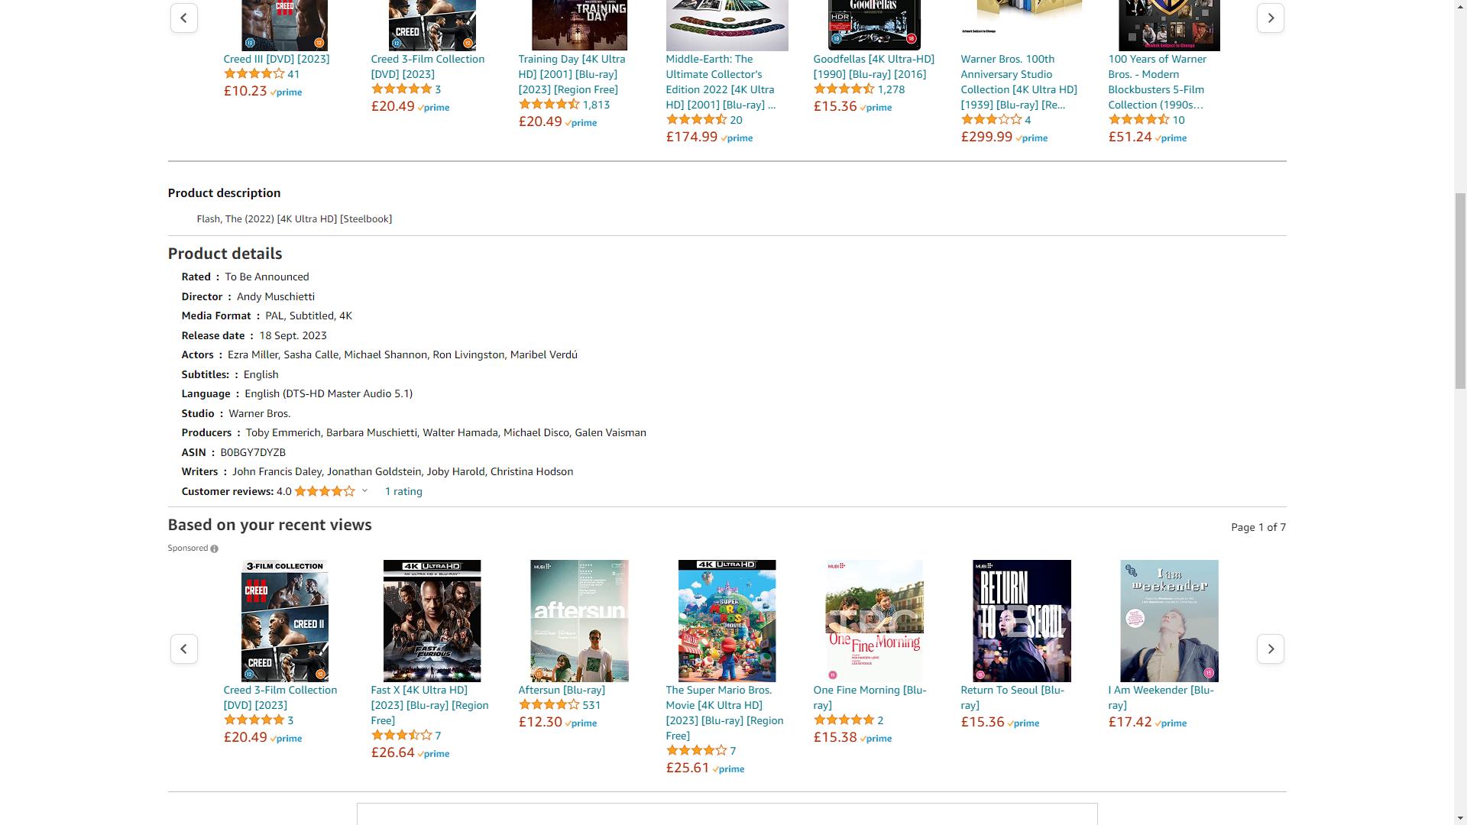The image size is (1467, 825).
Task: Open star rating of One Fine Morning
Action: pos(844,720)
